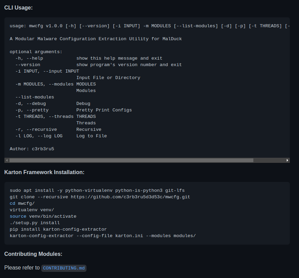The height and width of the screenshot is (278, 299).
Task: Click the '-d, --debug' option line
Action: (53, 104)
